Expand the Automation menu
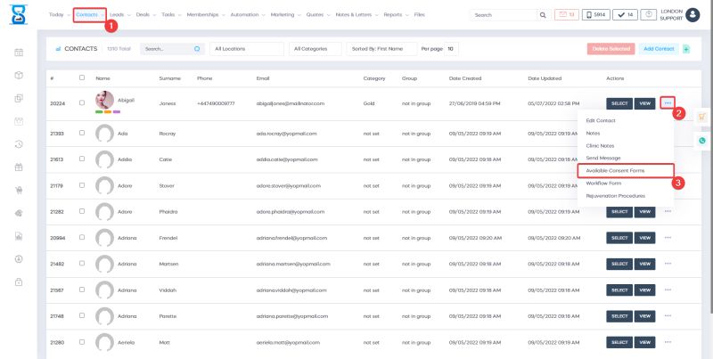 click(x=247, y=15)
